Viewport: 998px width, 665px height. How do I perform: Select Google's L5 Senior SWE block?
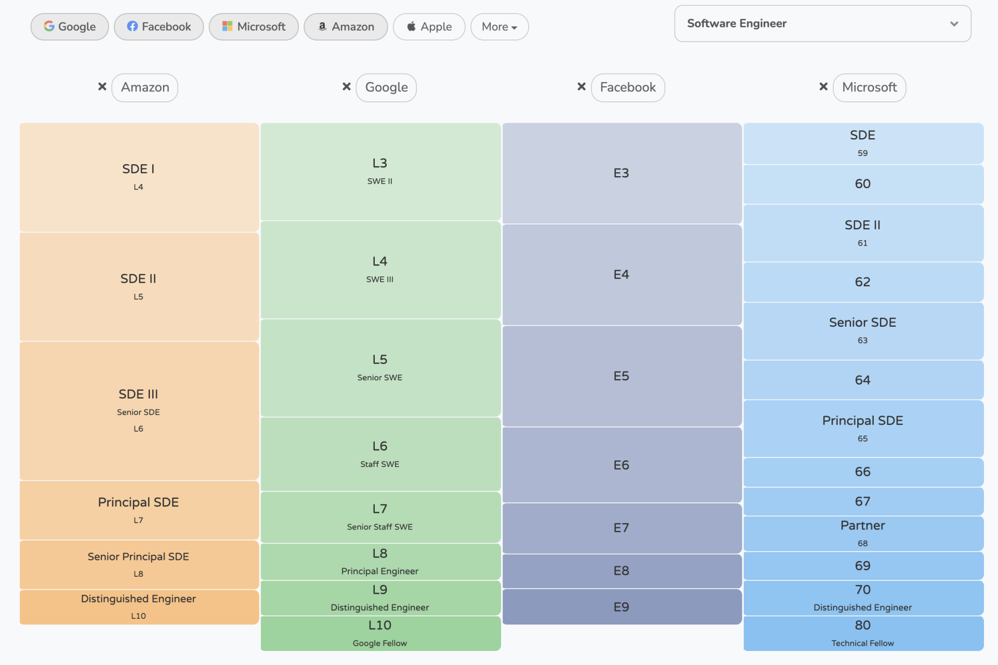(x=380, y=368)
